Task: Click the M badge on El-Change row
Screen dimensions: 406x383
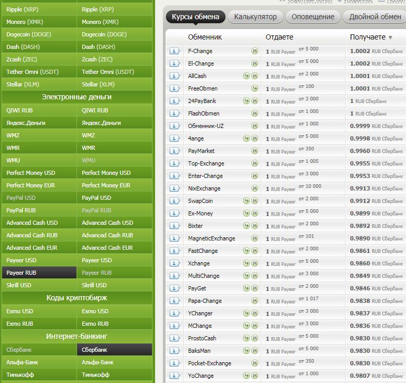Action: (x=255, y=63)
